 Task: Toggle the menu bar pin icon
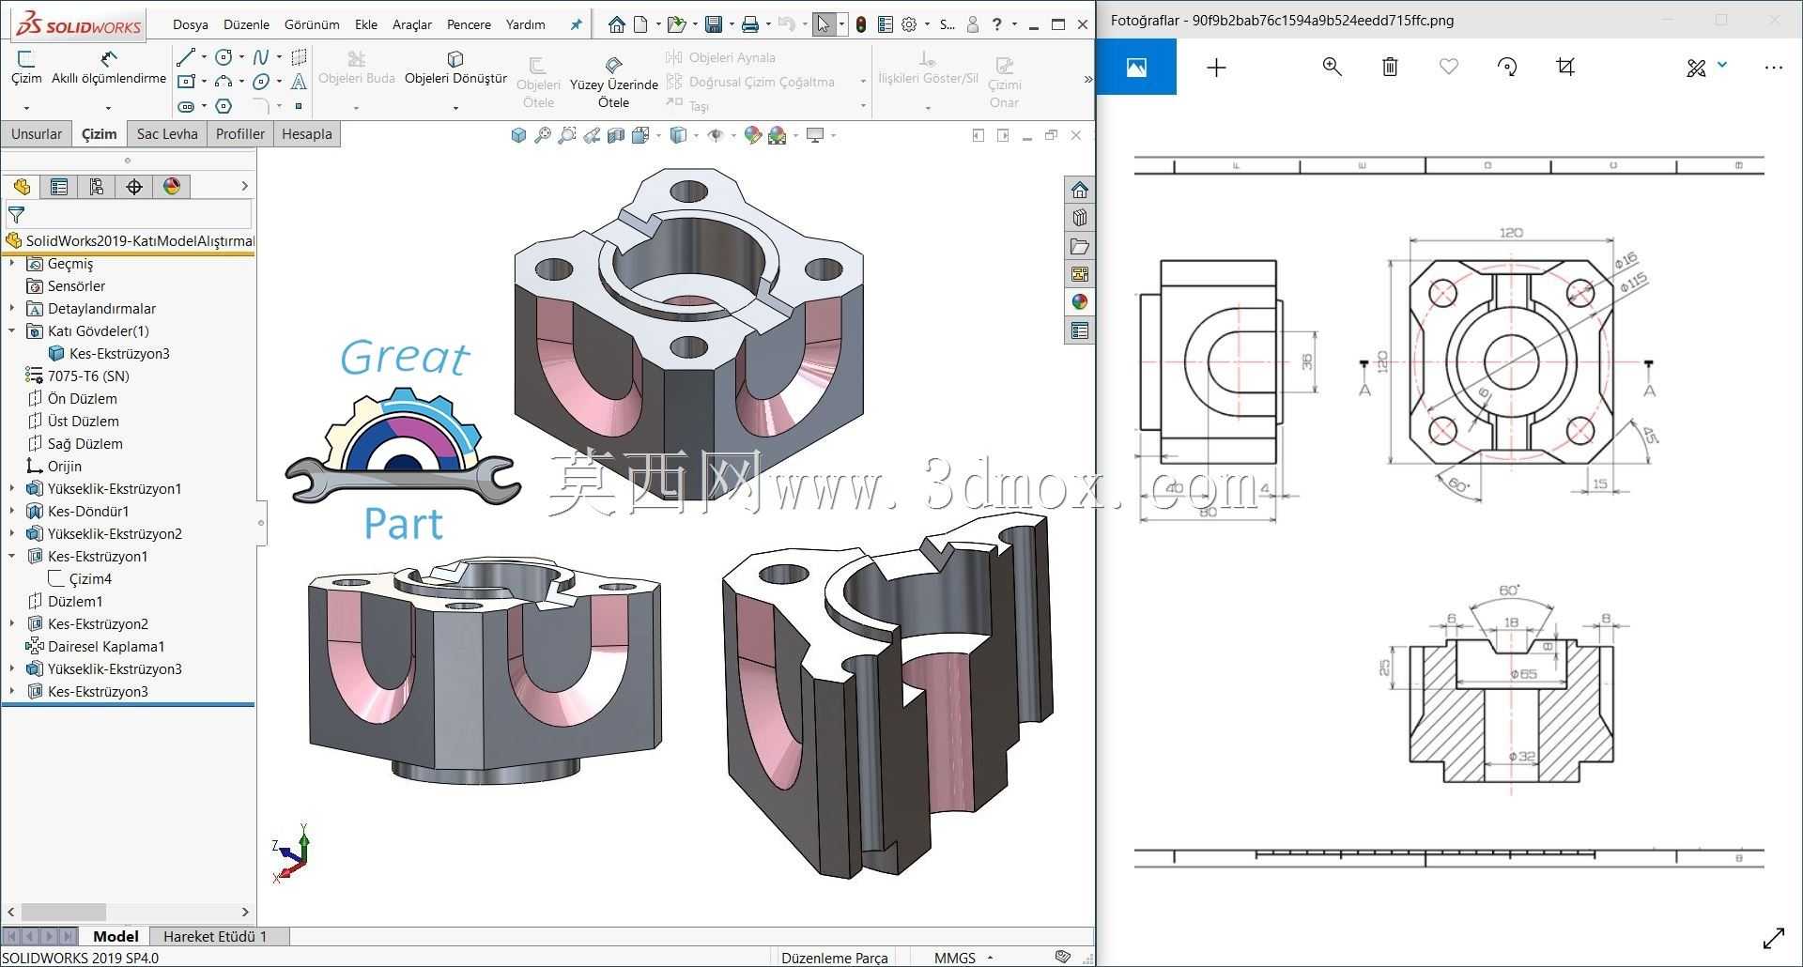pyautogui.click(x=576, y=24)
